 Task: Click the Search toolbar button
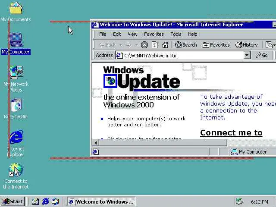point(186,45)
